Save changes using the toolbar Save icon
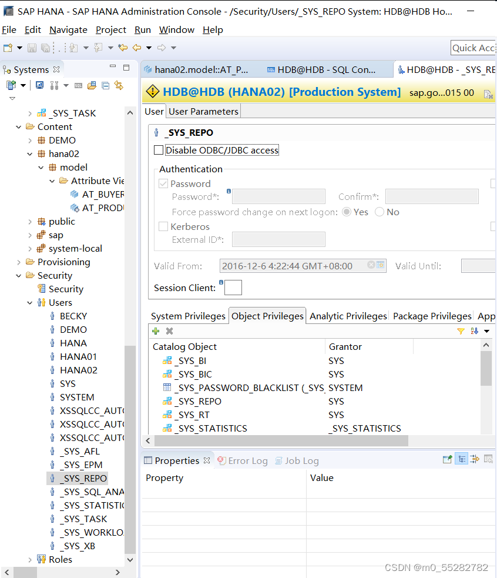 tap(31, 48)
